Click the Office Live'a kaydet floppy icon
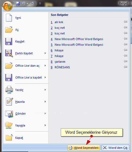 pyautogui.click(x=9, y=77)
